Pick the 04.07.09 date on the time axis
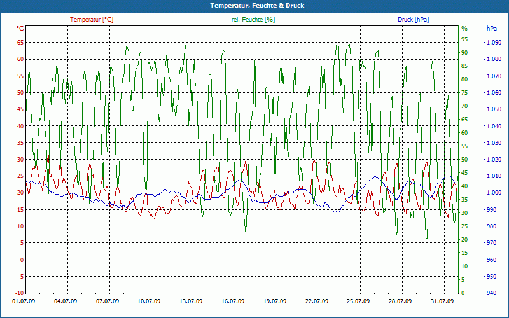This screenshot has width=509, height=318. click(66, 301)
